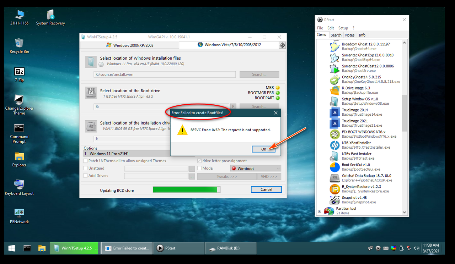
Task: Switch to the PStart Search tab
Action: (336, 35)
